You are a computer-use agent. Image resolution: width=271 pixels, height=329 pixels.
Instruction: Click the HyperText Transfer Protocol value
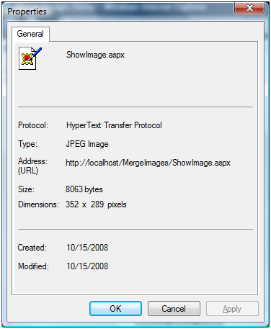pos(114,125)
